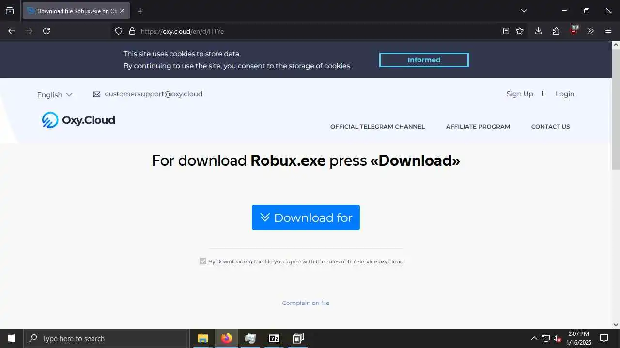
Task: Open the Windows Start menu
Action: pyautogui.click(x=12, y=338)
